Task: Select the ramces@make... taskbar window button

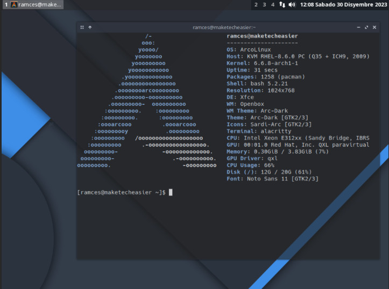Action: pos(33,5)
